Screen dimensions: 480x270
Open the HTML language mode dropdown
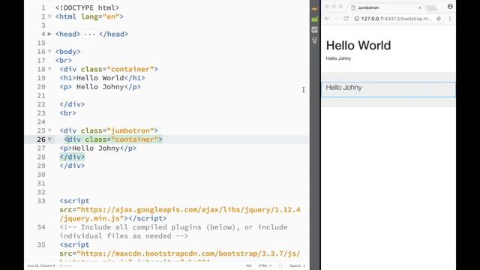click(265, 265)
